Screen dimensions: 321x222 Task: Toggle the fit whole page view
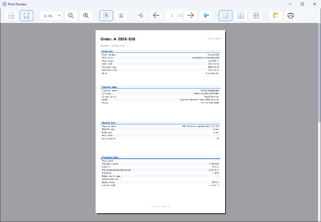click(x=26, y=16)
